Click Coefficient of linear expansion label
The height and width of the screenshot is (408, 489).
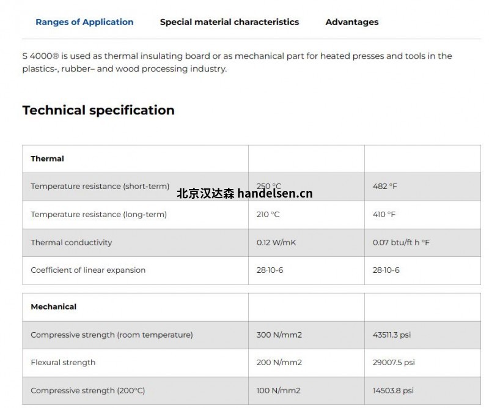(x=88, y=270)
